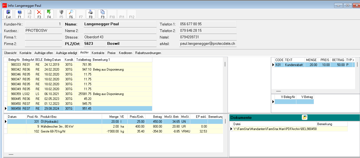Click the green arrow F4 icon
This screenshot has height=158, width=360.
(49, 14)
